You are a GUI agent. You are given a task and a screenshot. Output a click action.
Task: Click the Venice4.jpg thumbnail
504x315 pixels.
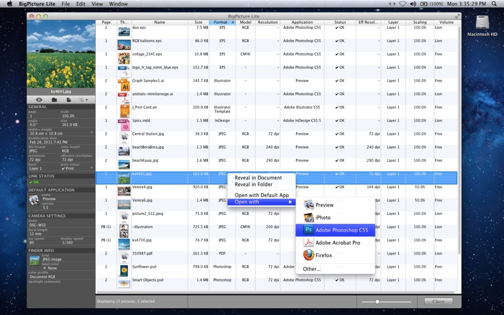point(124,191)
